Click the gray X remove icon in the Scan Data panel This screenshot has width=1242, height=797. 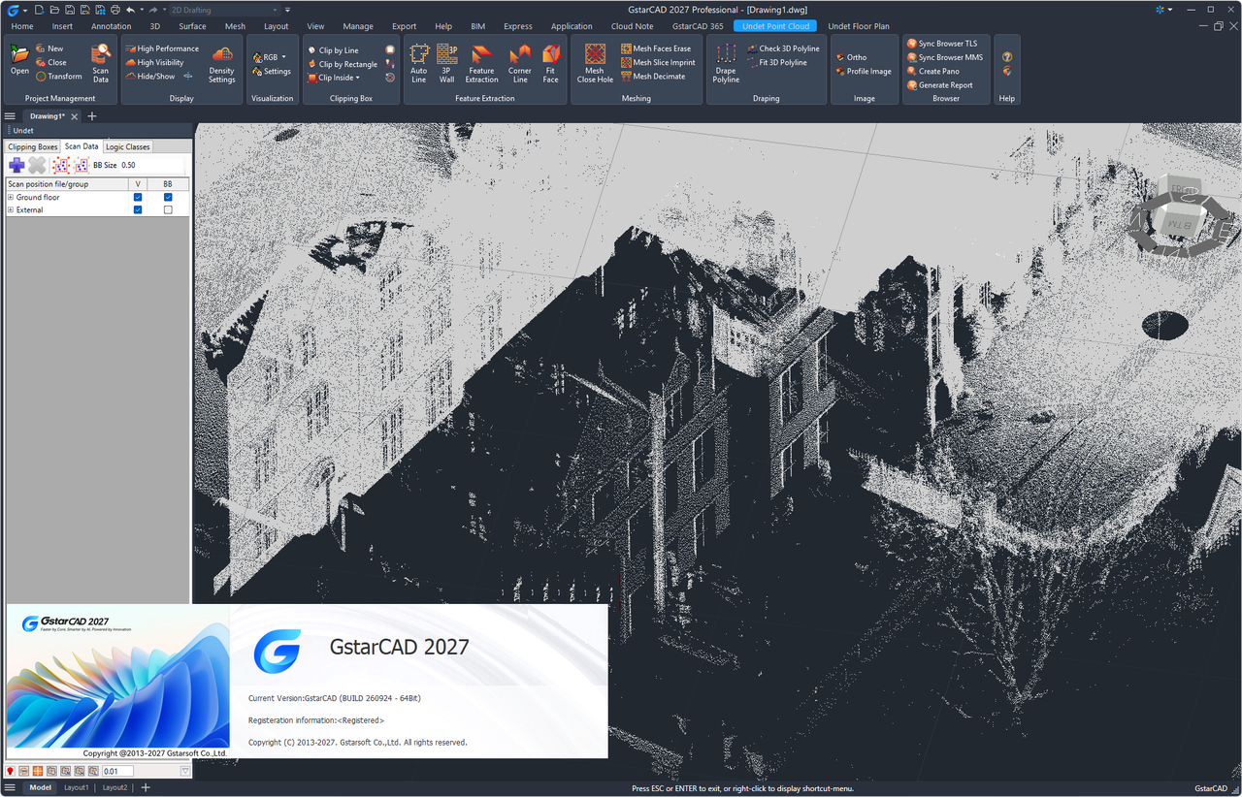pyautogui.click(x=37, y=165)
